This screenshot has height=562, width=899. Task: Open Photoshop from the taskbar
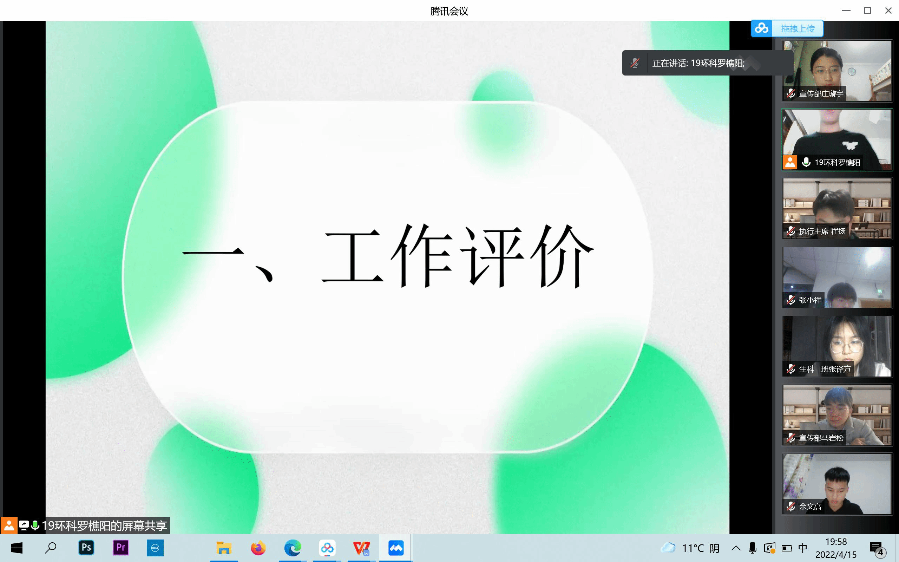tap(86, 548)
